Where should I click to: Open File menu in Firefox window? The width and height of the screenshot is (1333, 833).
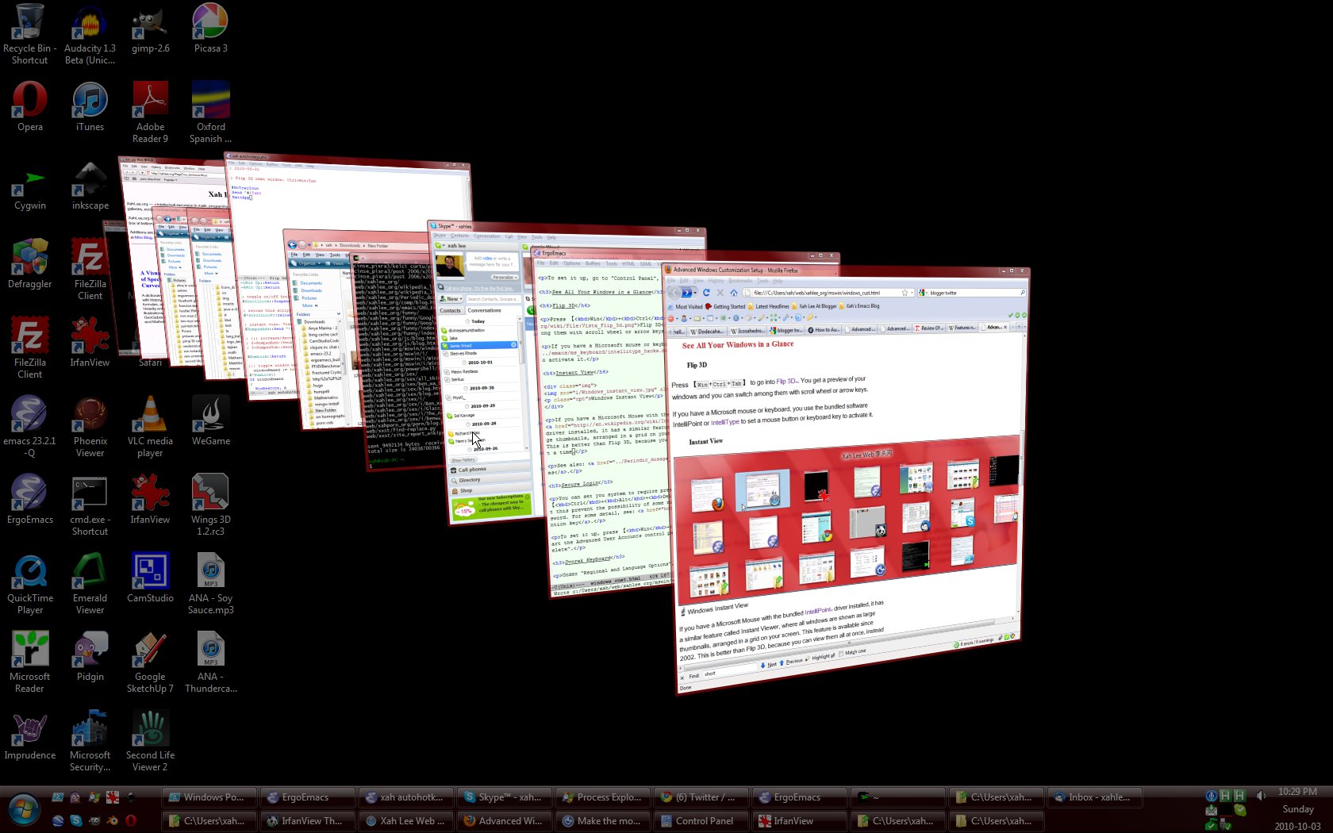click(670, 280)
